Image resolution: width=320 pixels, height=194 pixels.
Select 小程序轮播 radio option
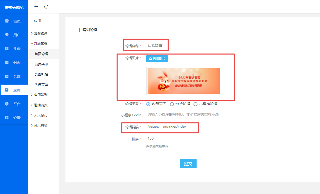[205, 104]
